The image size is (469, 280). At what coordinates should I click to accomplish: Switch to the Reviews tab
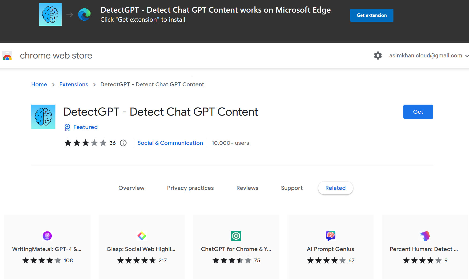[247, 188]
